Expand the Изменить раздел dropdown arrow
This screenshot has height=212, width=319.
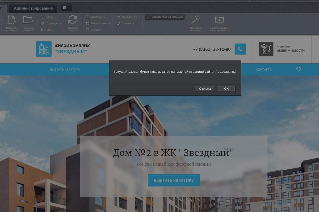[32, 31]
